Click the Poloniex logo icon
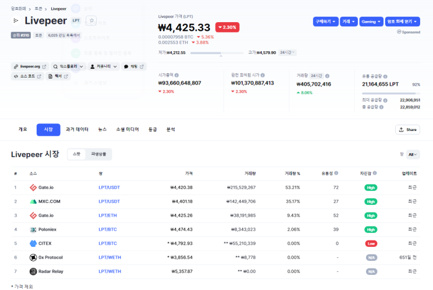433x290 pixels. pos(33,229)
